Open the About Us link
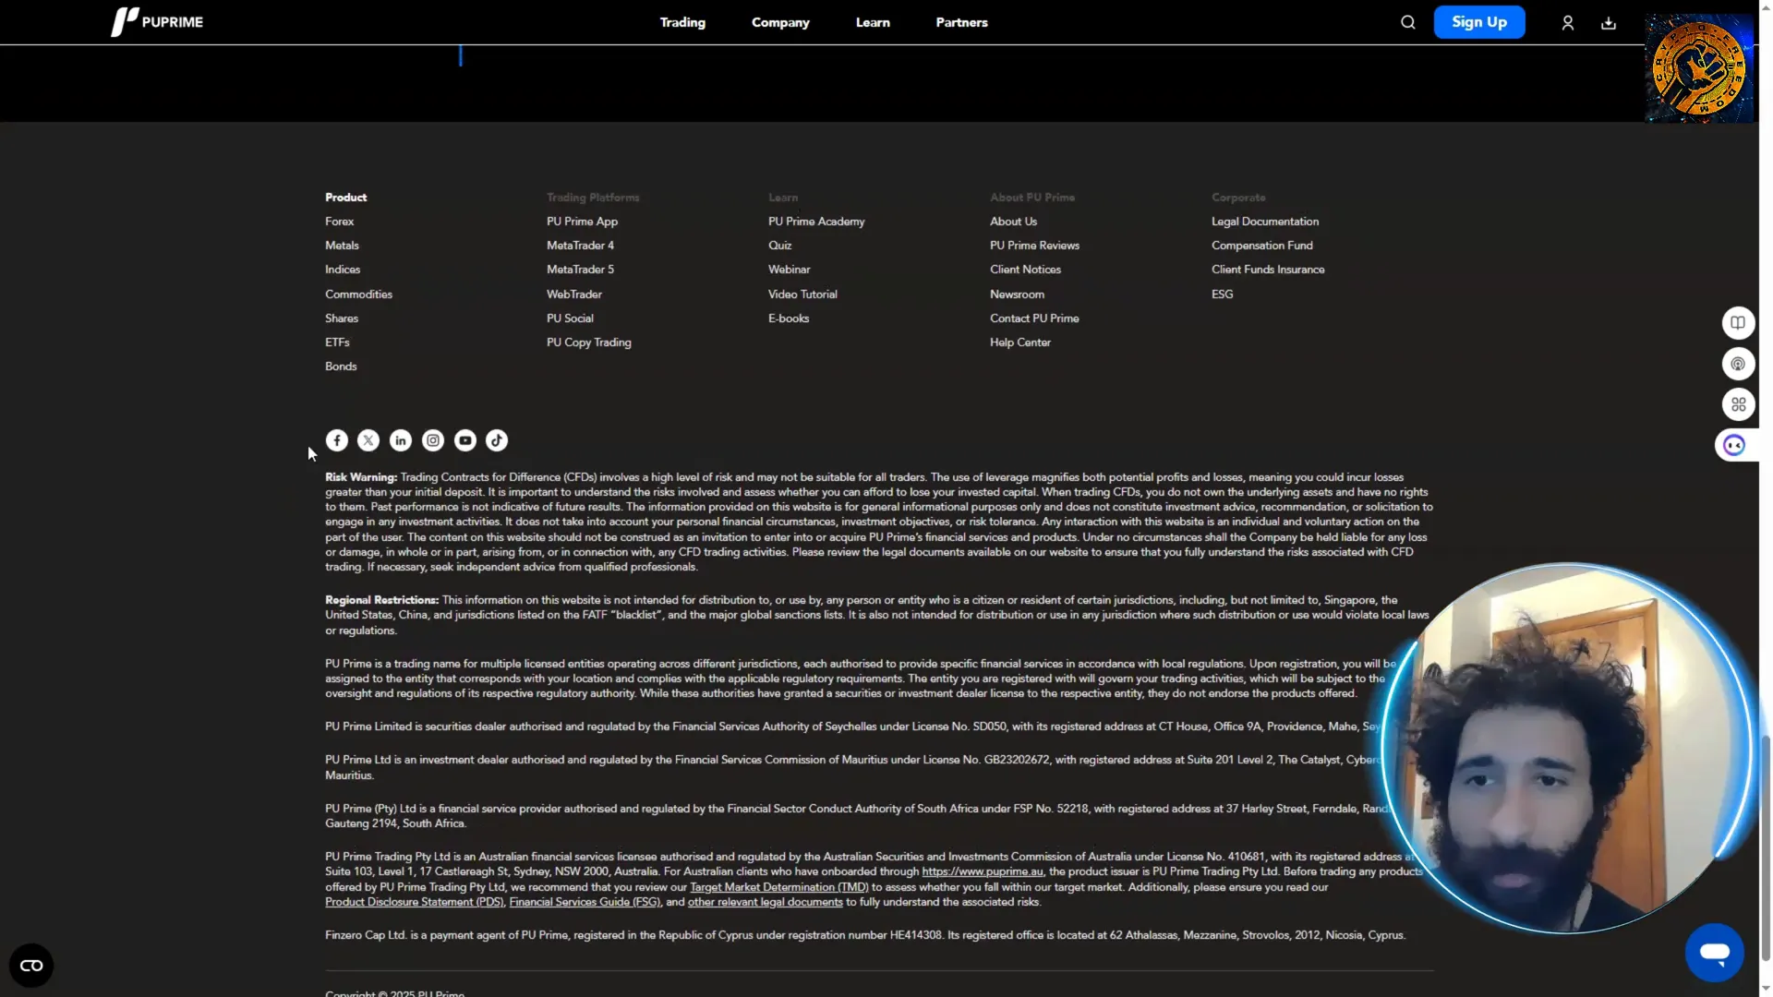1773x997 pixels. (x=1013, y=222)
